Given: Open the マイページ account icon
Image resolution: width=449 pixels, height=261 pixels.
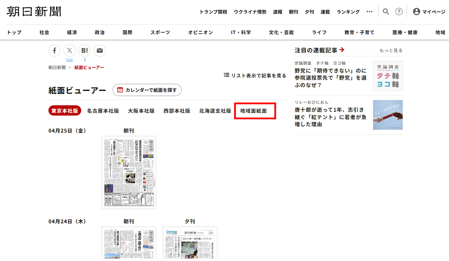Looking at the screenshot, I should coord(416,12).
